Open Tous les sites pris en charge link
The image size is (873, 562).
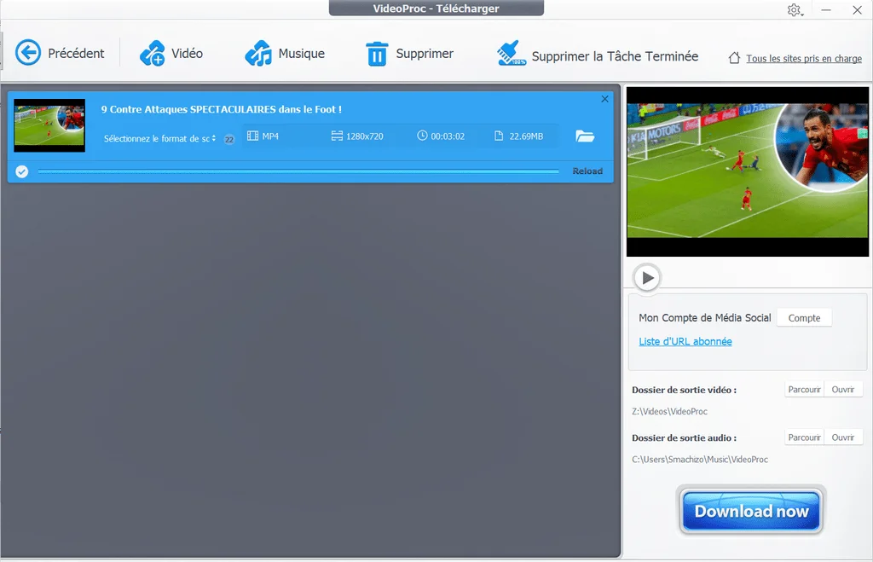pyautogui.click(x=803, y=59)
